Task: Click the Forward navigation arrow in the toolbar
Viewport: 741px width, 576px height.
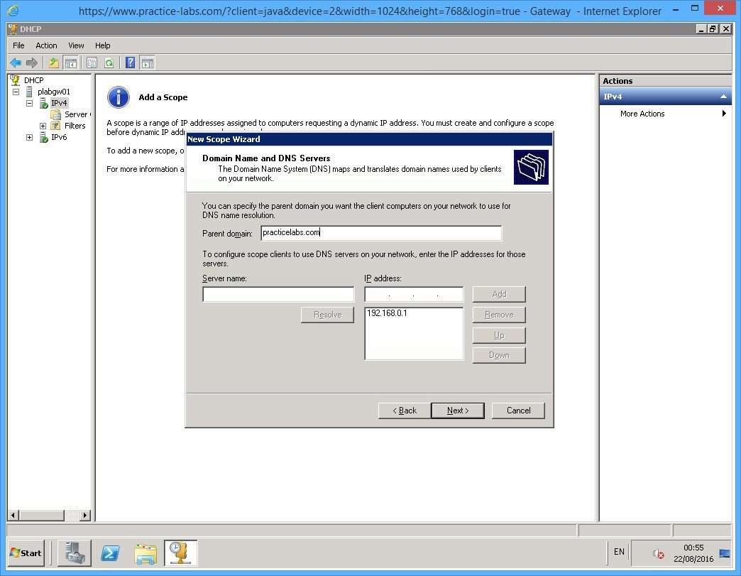Action: (31, 62)
